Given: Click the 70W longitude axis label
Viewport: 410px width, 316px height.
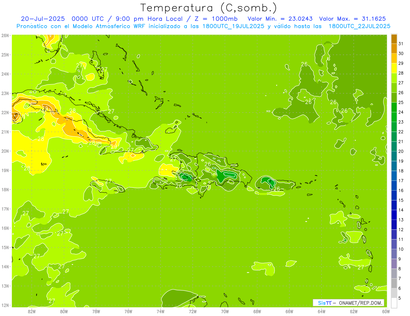Looking at the screenshot, I should [225, 311].
